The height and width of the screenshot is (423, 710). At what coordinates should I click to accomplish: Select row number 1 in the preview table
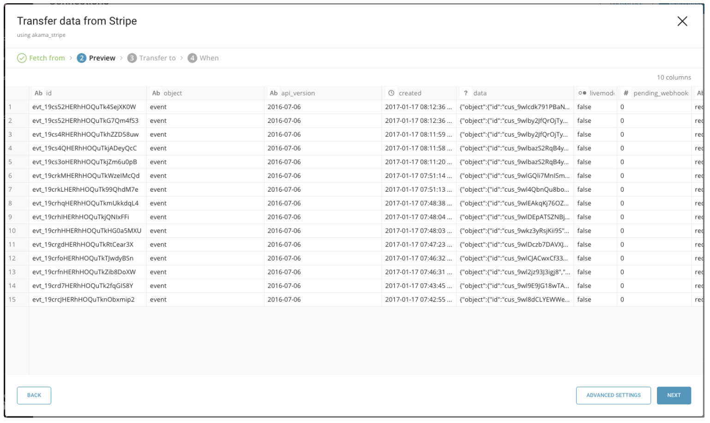[10, 107]
